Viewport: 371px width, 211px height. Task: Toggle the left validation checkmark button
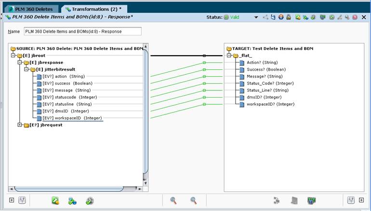[x=22, y=200]
